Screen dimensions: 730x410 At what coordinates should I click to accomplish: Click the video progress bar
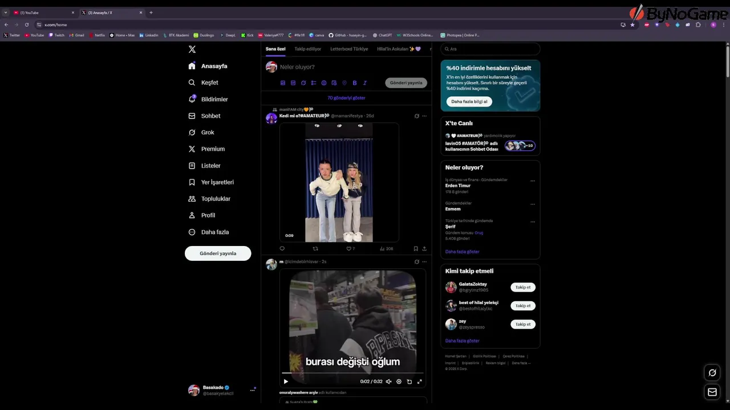click(x=352, y=373)
